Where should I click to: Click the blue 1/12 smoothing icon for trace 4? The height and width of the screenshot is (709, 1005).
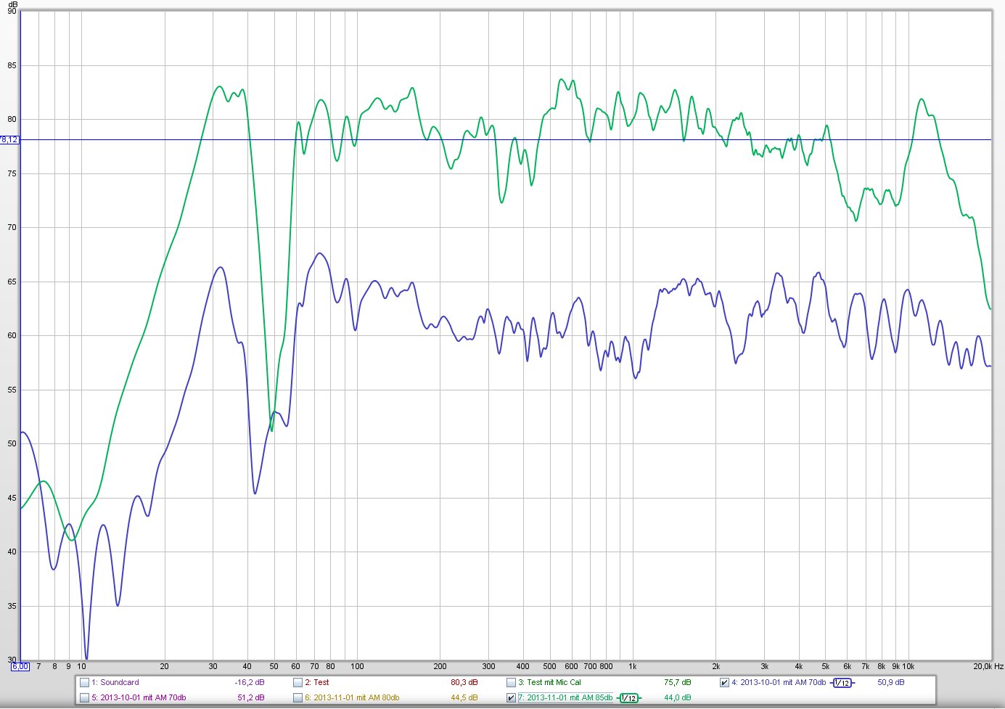[842, 683]
